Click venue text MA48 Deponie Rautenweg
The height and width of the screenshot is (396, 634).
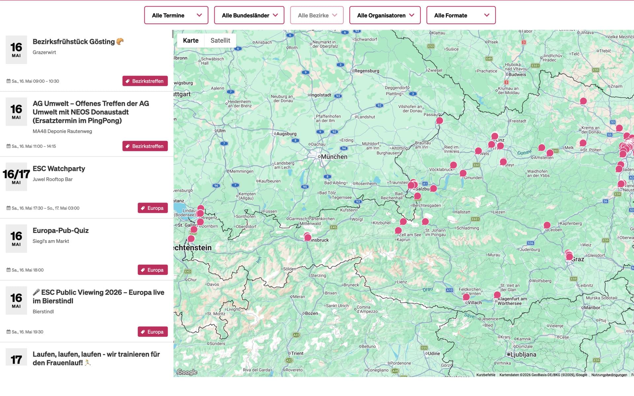(x=62, y=131)
